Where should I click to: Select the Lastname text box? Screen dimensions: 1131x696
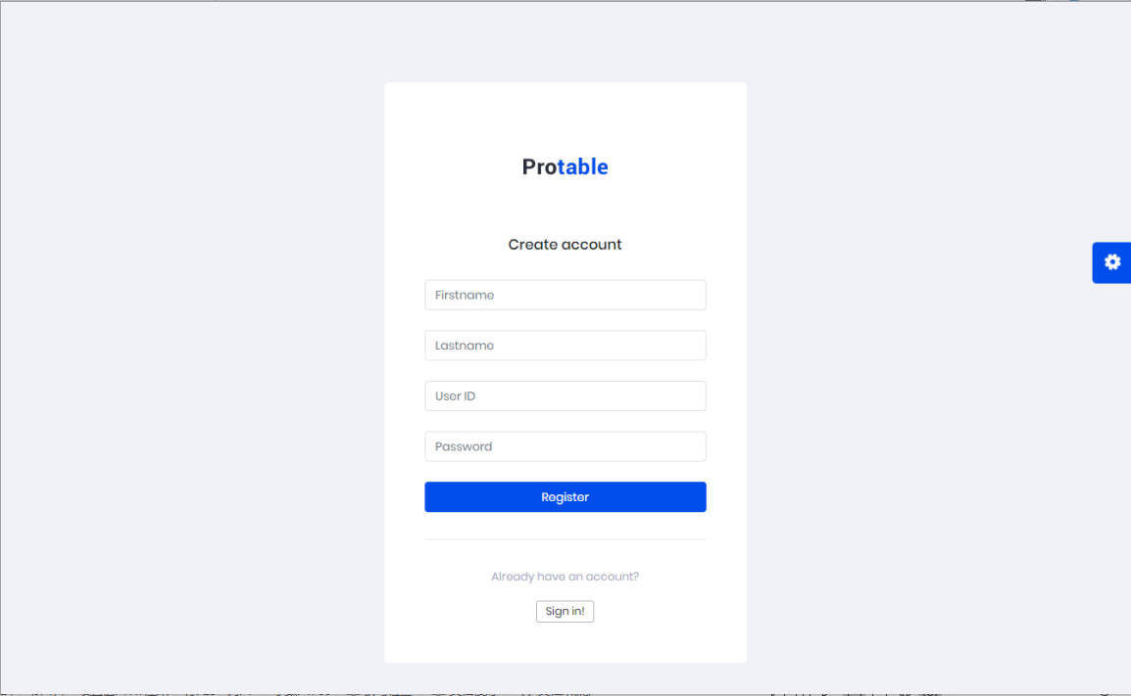[565, 346]
